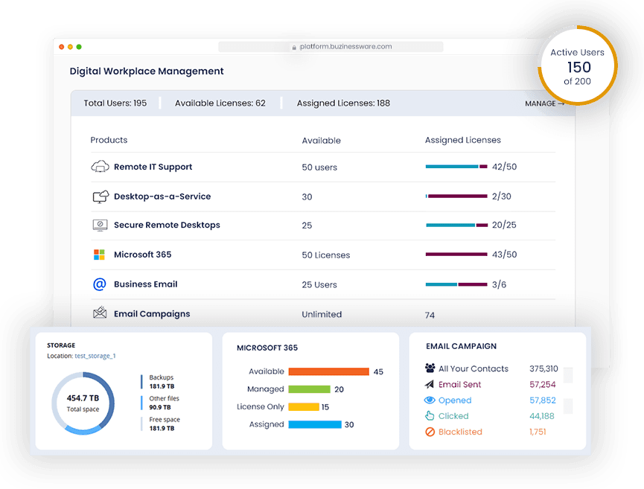Click the Email Sent paper plane icon
This screenshot has width=644, height=489.
(430, 385)
